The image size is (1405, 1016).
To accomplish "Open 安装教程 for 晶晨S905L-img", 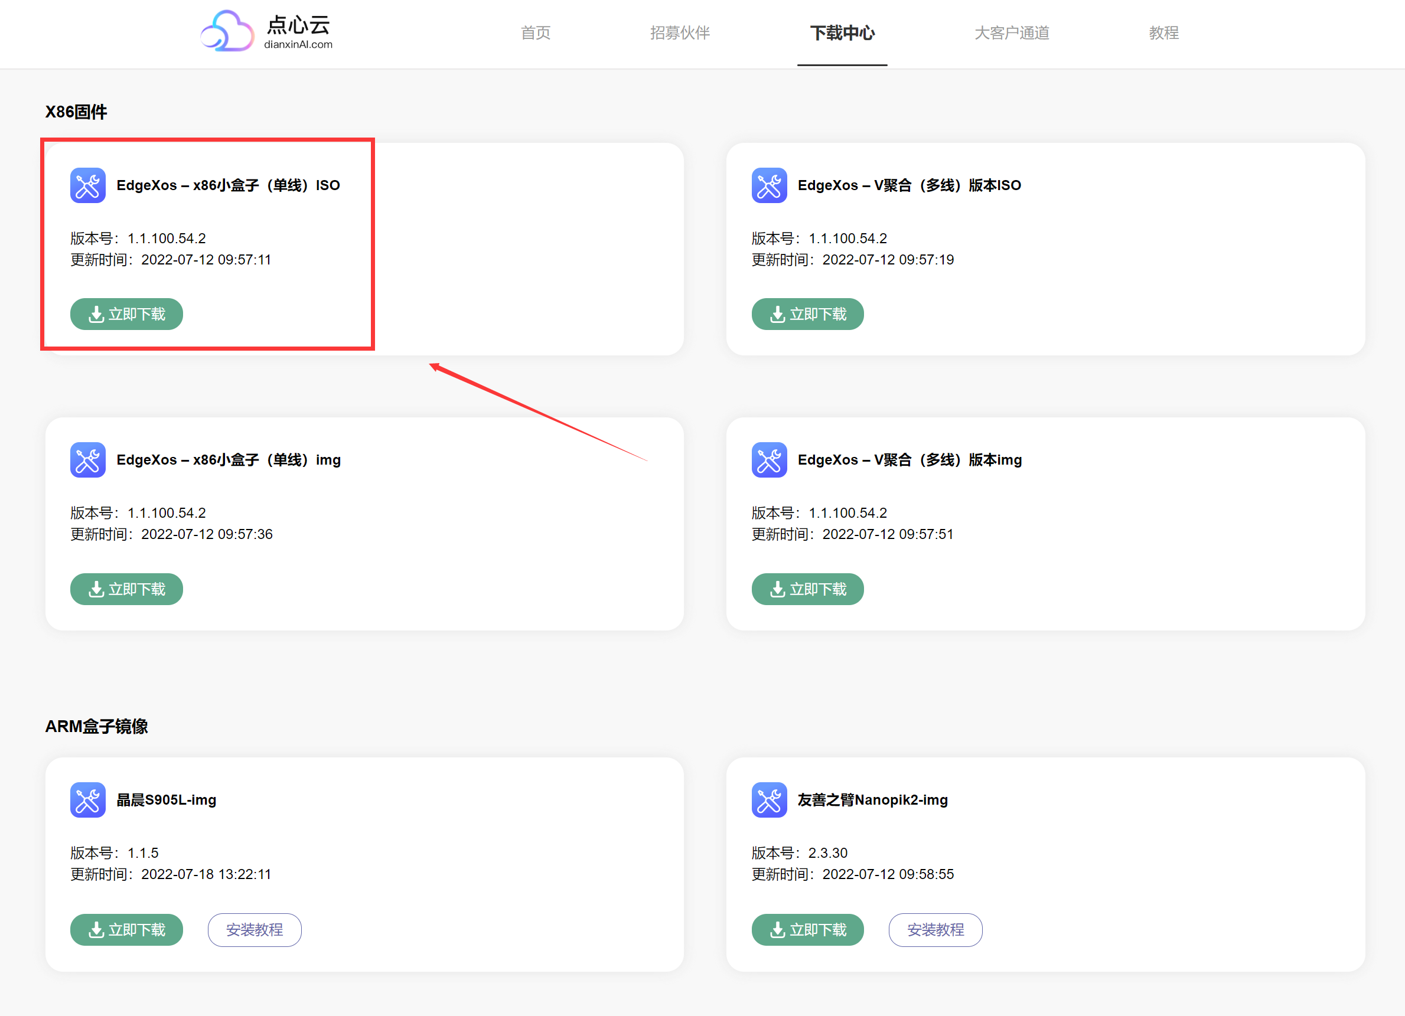I will click(x=255, y=930).
